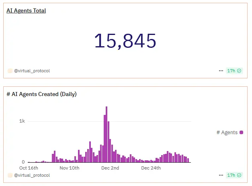Open @virtual_protocol link below the chart
Screen dimensions: 252x186
(x=32, y=175)
